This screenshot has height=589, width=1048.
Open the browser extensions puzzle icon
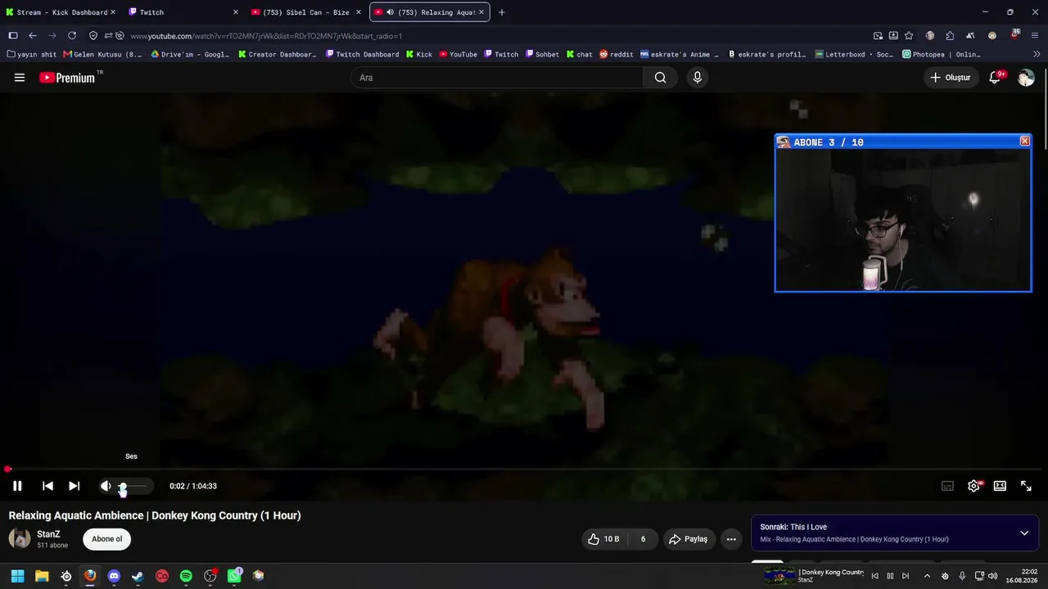[950, 36]
